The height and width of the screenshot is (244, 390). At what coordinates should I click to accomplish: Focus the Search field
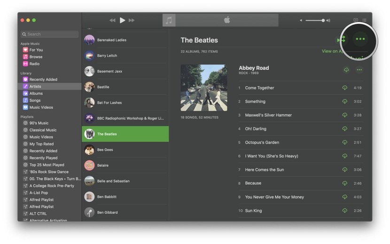click(50, 34)
